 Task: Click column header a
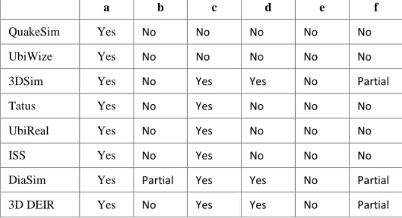106,8
